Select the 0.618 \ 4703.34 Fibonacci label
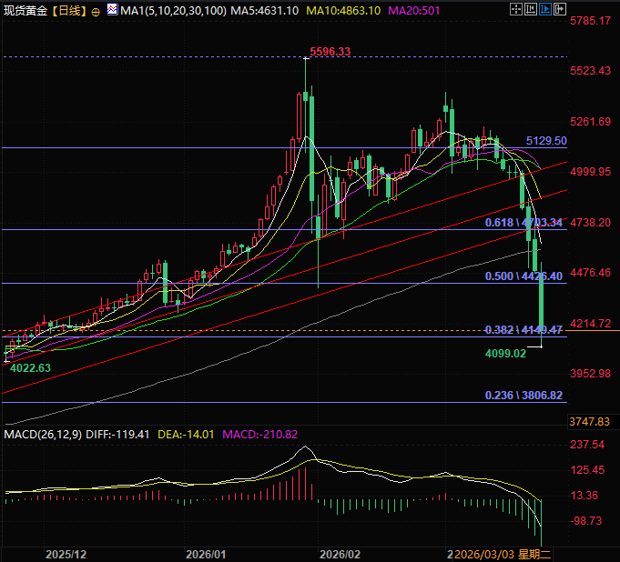This screenshot has height=562, width=620. tap(523, 223)
